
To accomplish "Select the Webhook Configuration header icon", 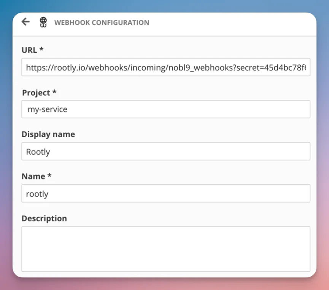I will pos(43,22).
